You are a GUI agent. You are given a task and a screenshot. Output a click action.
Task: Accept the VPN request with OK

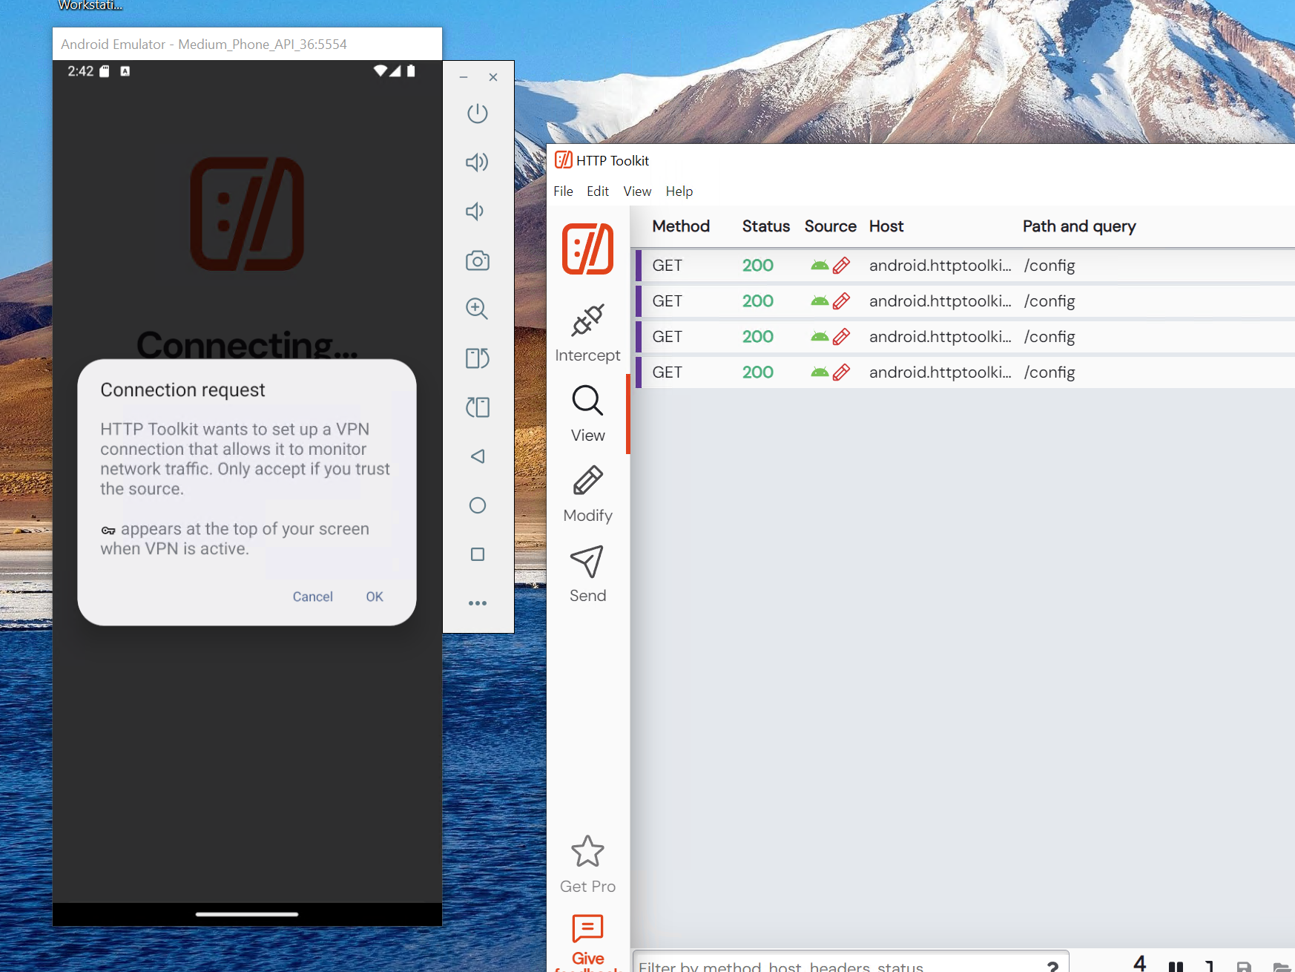pos(375,597)
